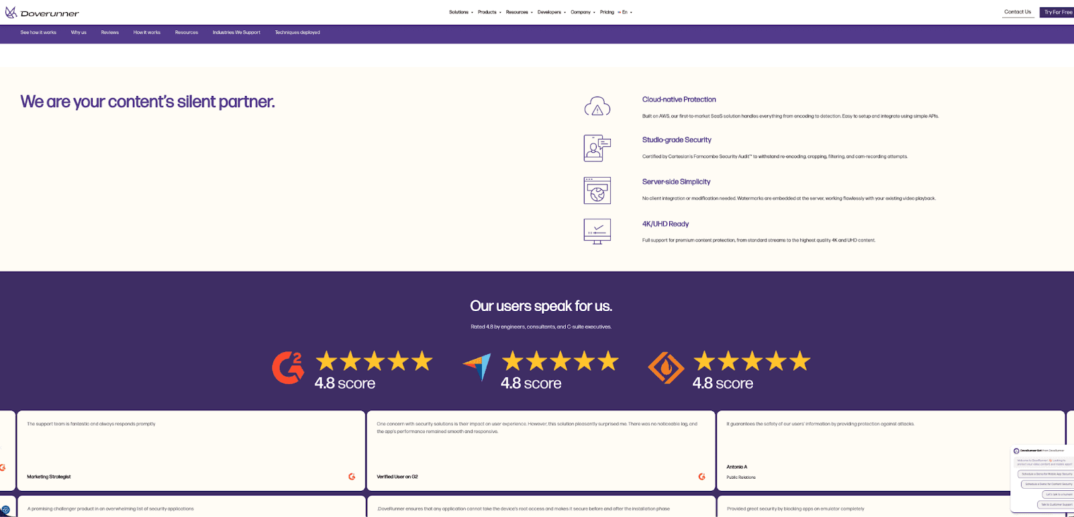
Task: Click the Marketing Strategist review card
Action: coord(191,451)
